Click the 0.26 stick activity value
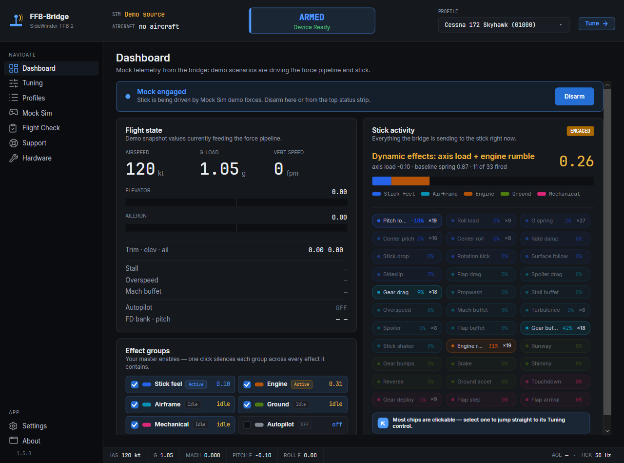This screenshot has width=624, height=463. (576, 161)
